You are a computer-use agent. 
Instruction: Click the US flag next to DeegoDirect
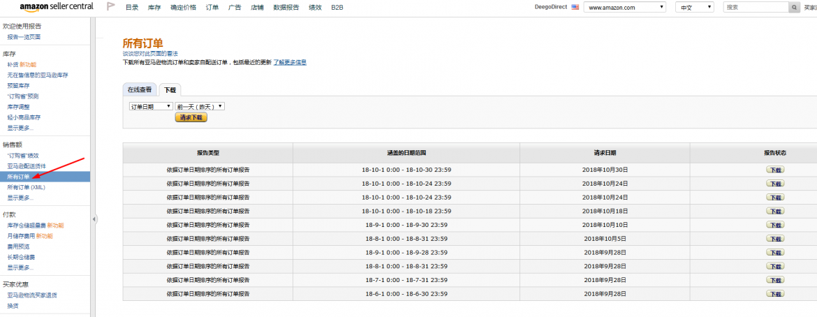click(x=575, y=7)
